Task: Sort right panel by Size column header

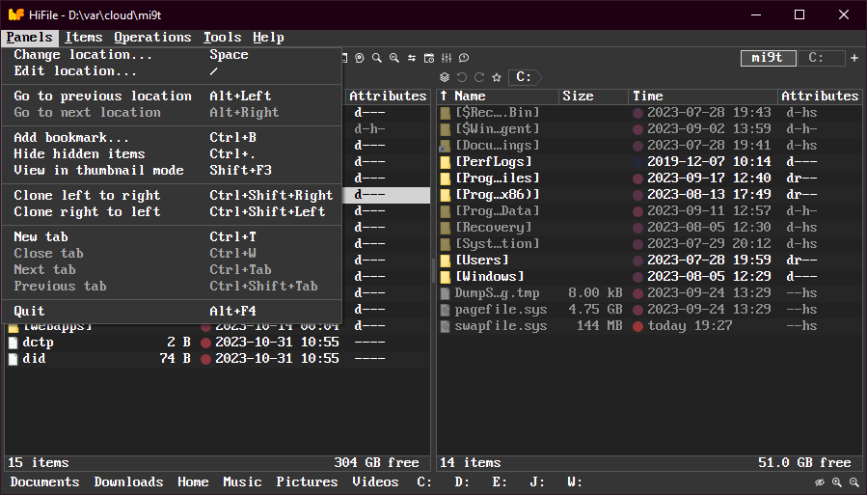Action: point(578,96)
